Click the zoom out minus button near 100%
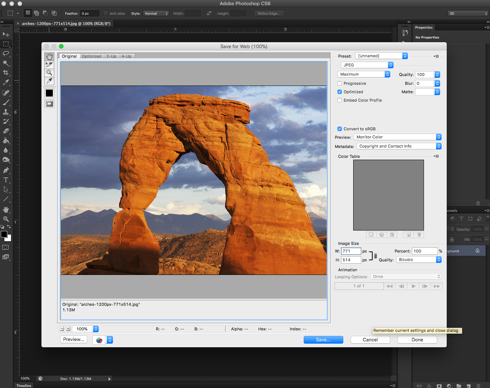The width and height of the screenshot is (490, 388). (x=62, y=329)
